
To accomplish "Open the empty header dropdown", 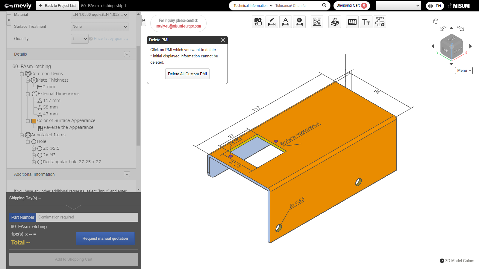I will [398, 6].
